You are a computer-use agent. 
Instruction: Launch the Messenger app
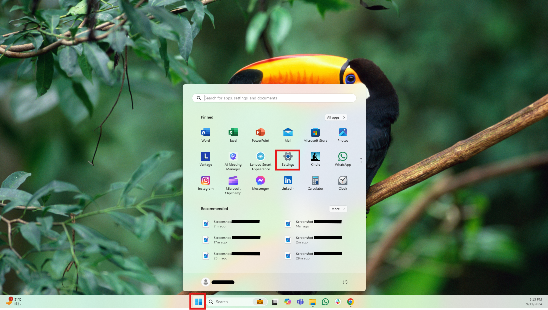click(260, 183)
